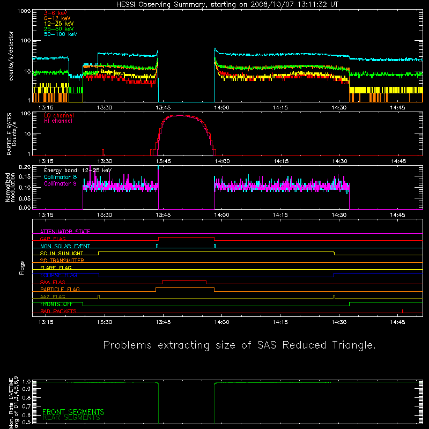Click the SC_TRANSMITTER flag label
The image size is (429, 429).
click(62, 261)
